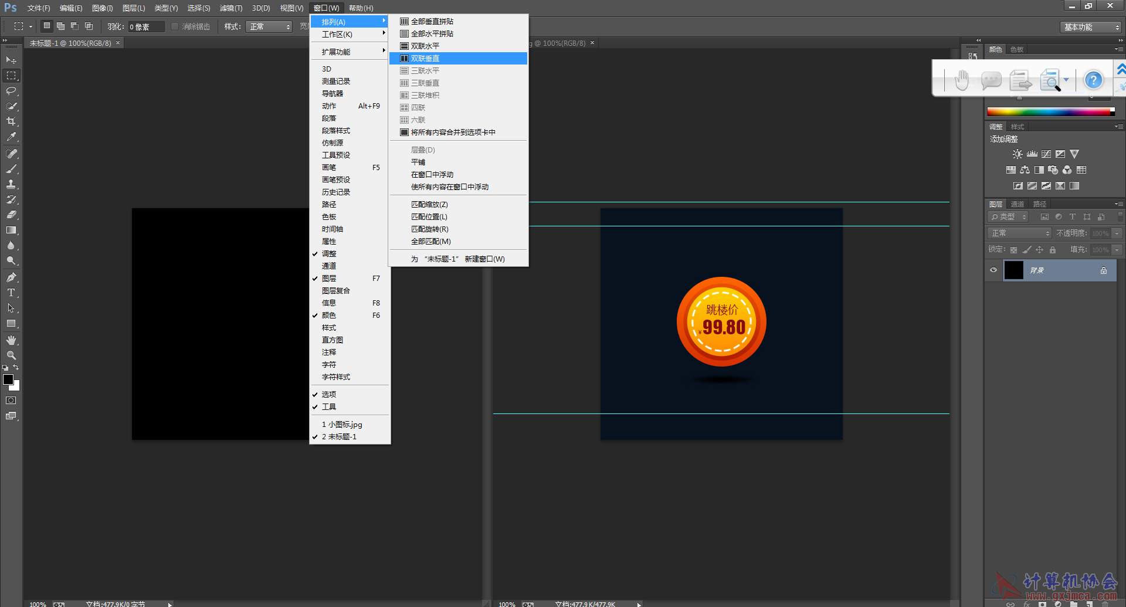Toggle the 图层 panel in Window menu
This screenshot has height=607, width=1126.
pos(350,279)
